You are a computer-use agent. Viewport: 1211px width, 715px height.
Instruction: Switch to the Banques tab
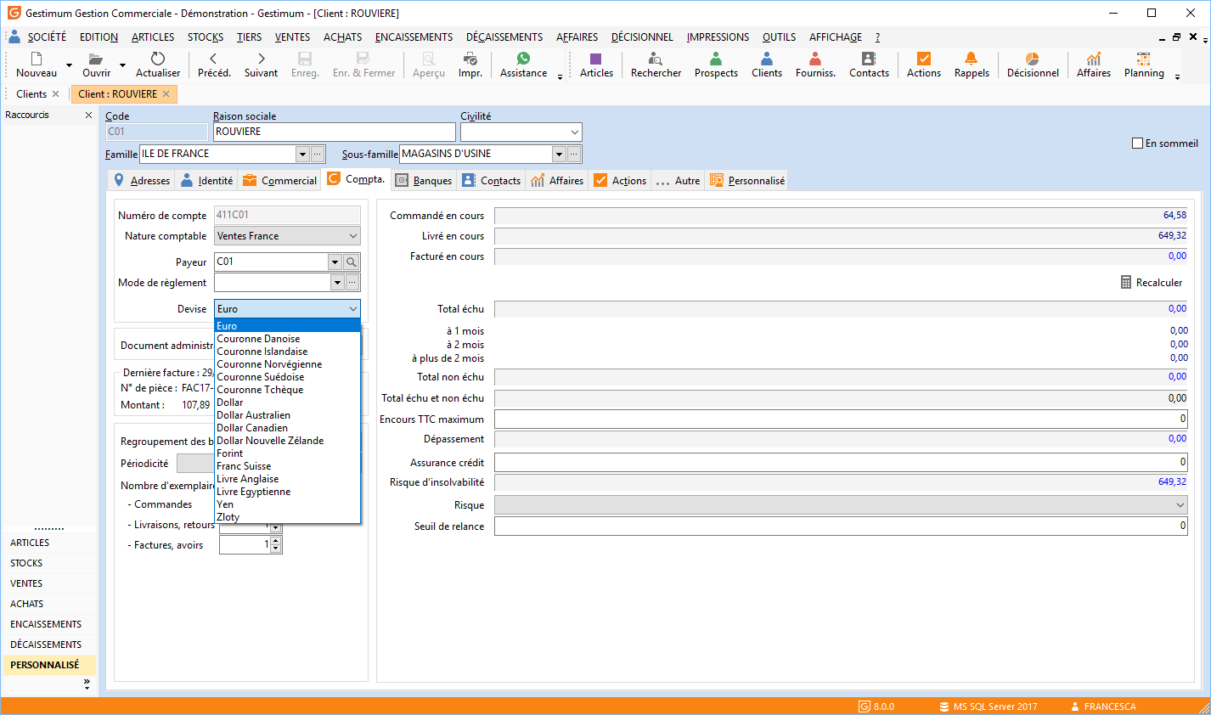click(423, 180)
